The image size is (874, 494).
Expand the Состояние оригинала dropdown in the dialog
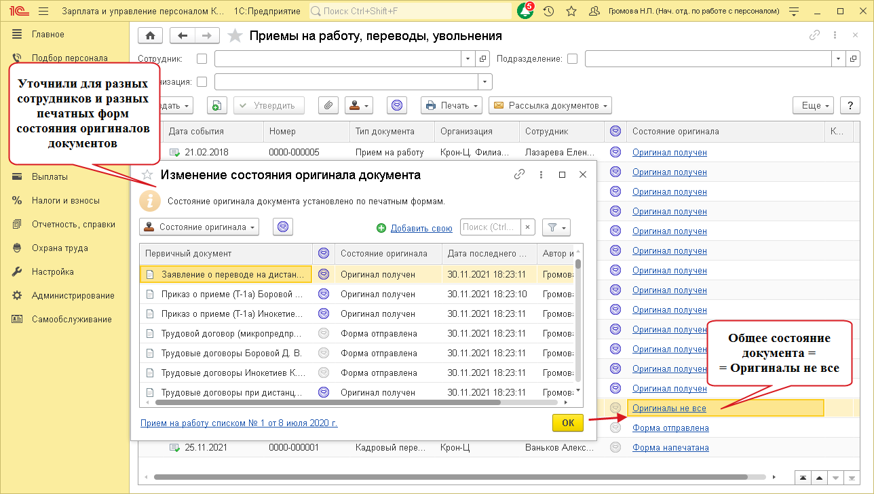point(199,227)
